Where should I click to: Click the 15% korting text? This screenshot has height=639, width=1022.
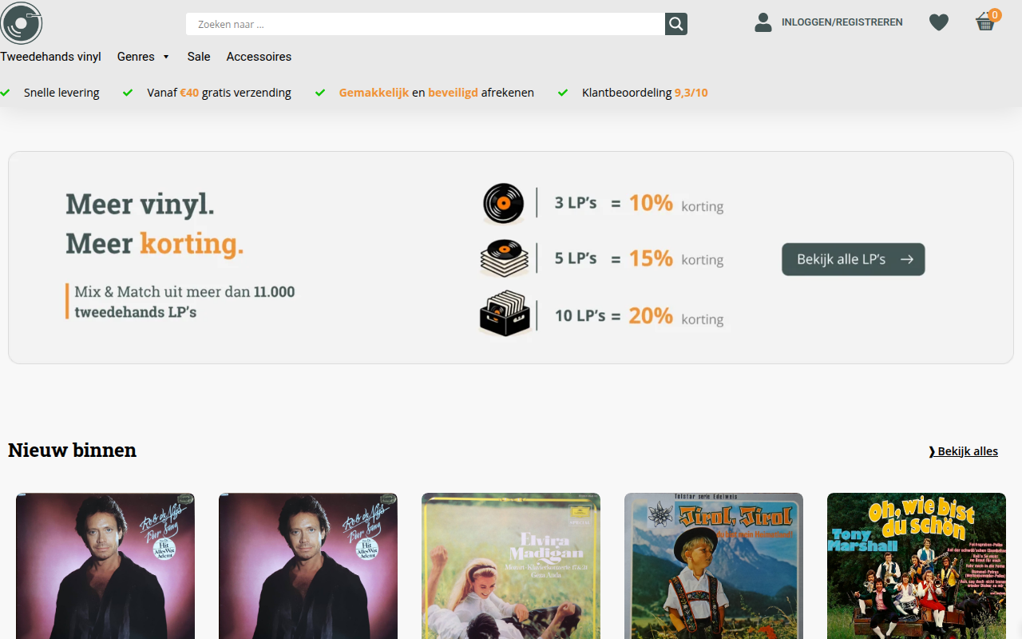675,258
